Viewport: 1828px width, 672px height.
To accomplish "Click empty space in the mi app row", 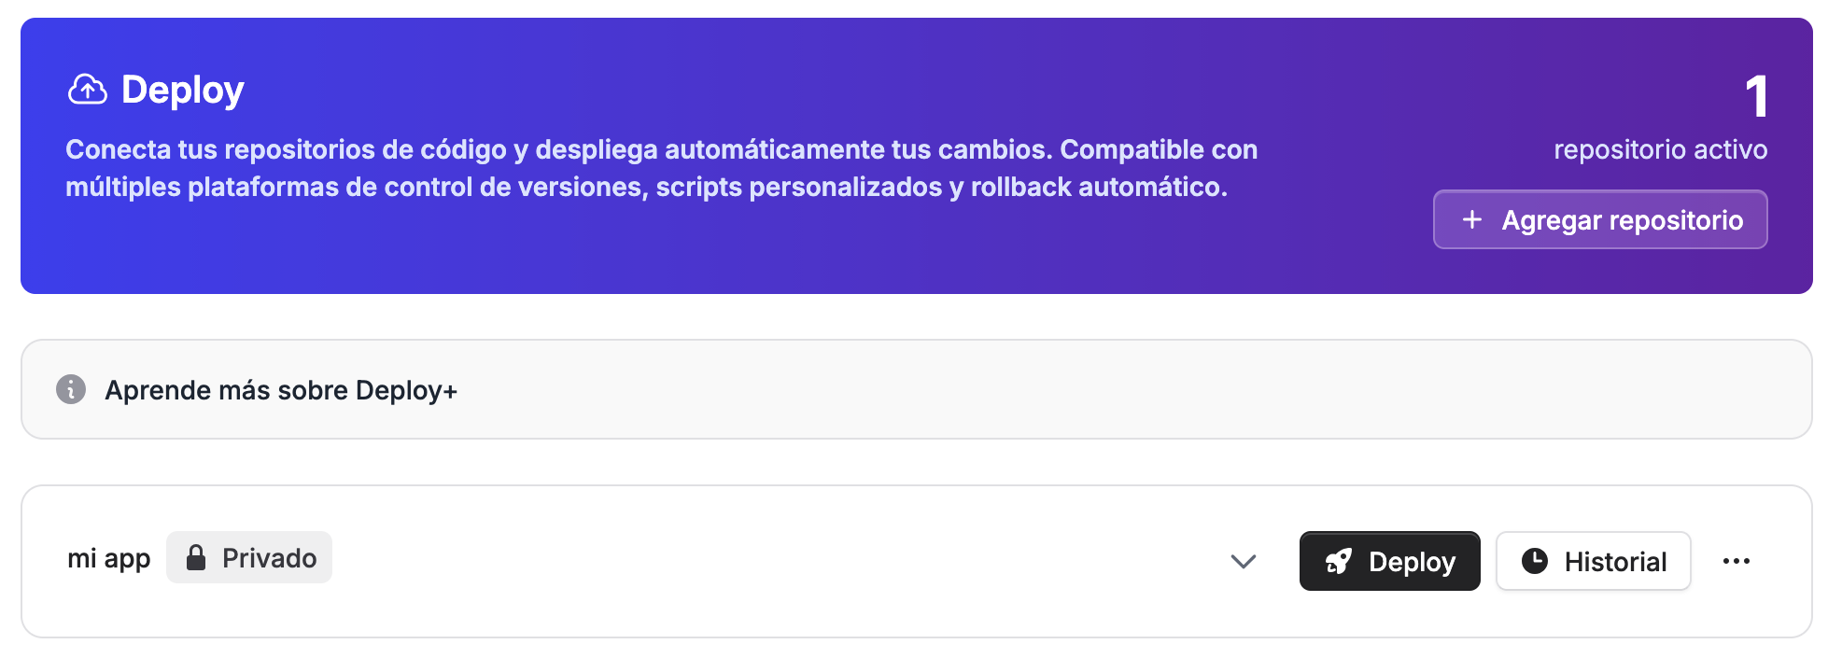I will [747, 561].
